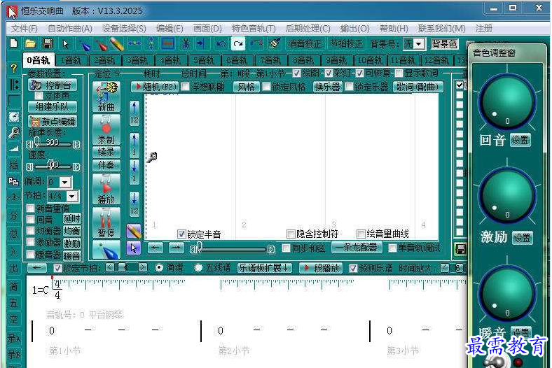
Task: Click the 速度 slider at 100
Action: (x=53, y=166)
